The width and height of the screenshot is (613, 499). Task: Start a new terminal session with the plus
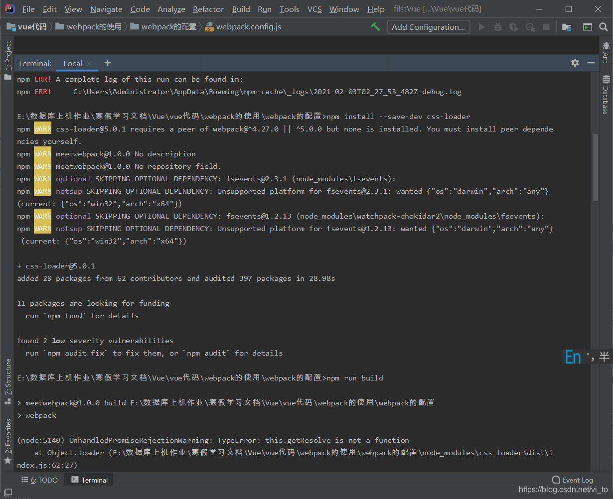(108, 63)
